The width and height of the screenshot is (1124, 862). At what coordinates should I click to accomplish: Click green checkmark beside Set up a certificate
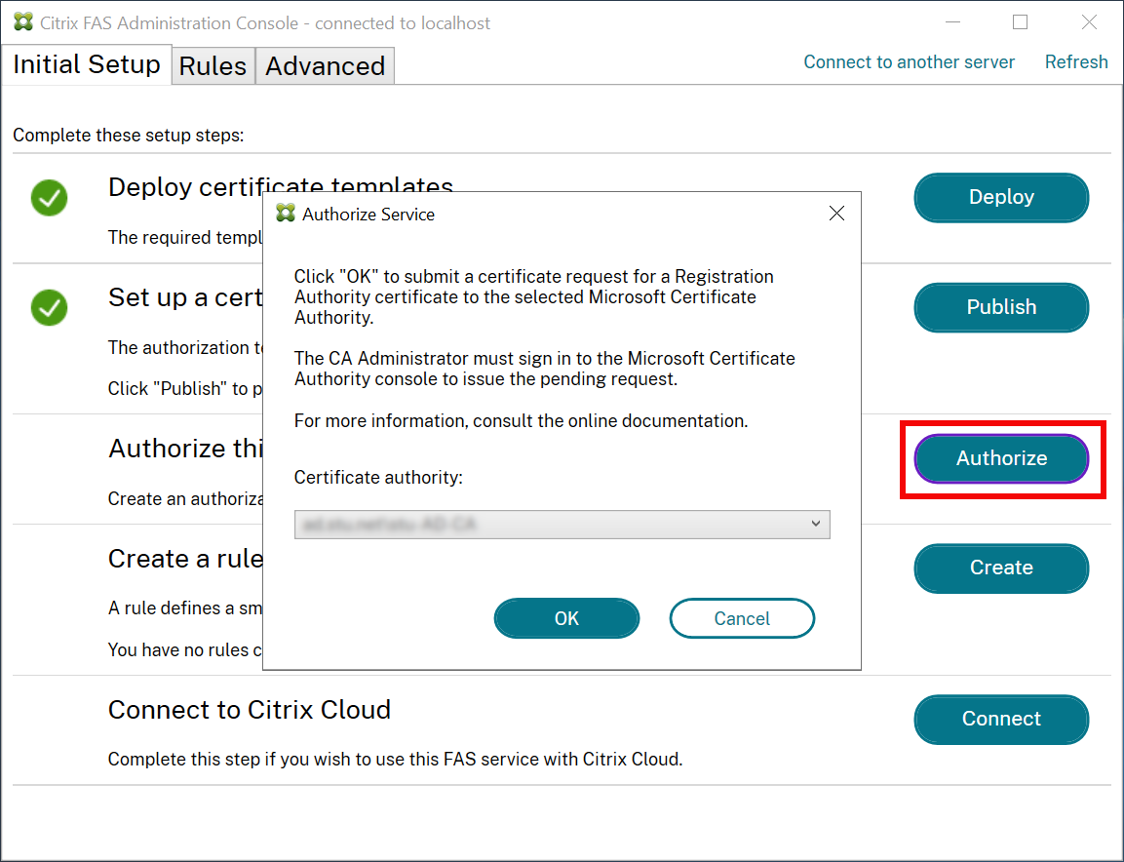49,307
